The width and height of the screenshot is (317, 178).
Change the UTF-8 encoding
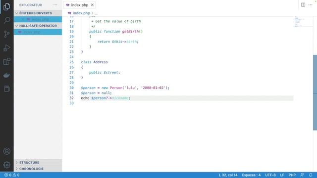click(x=270, y=175)
